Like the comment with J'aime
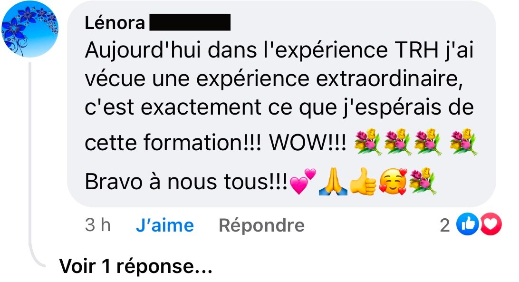This screenshot has width=519, height=282. (x=165, y=226)
